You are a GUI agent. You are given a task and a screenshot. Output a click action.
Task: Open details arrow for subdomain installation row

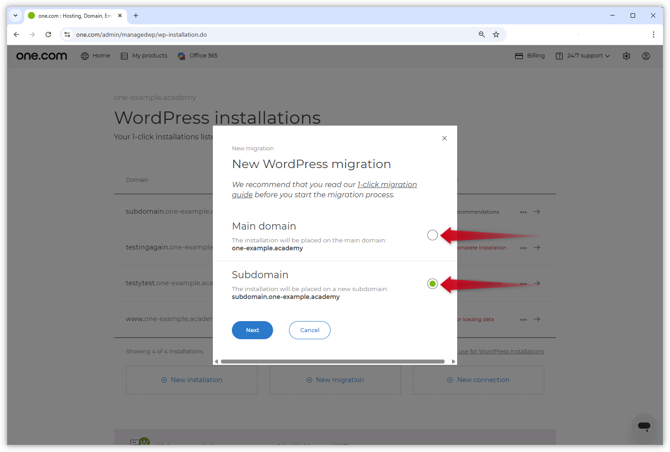point(537,212)
